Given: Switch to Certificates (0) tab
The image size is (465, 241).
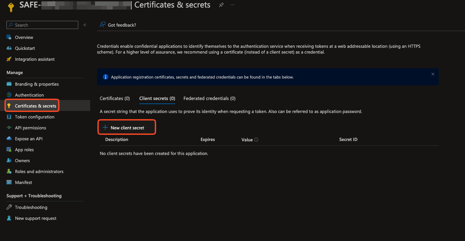Looking at the screenshot, I should (115, 98).
